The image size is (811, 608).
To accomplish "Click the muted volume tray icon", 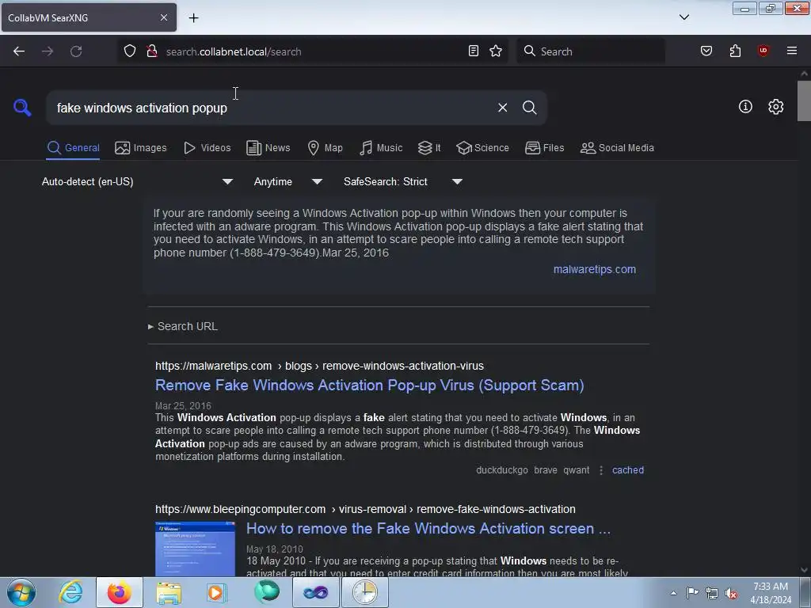I will [x=731, y=593].
